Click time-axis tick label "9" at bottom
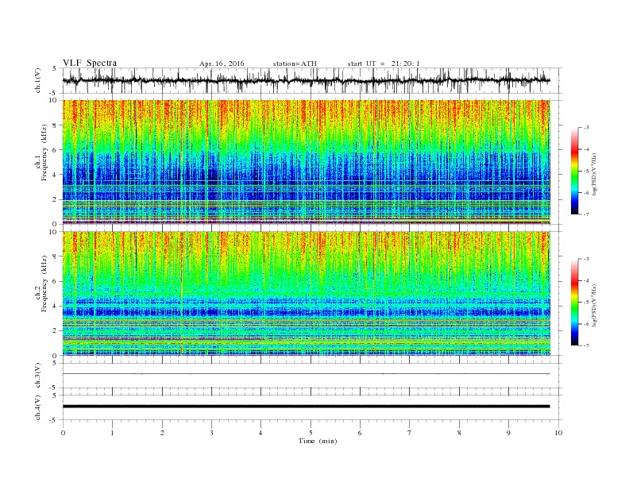629x486 pixels. [x=508, y=433]
